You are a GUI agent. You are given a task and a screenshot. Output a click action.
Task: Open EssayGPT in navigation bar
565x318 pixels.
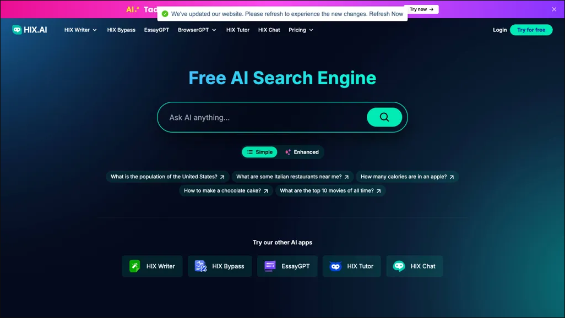point(156,30)
